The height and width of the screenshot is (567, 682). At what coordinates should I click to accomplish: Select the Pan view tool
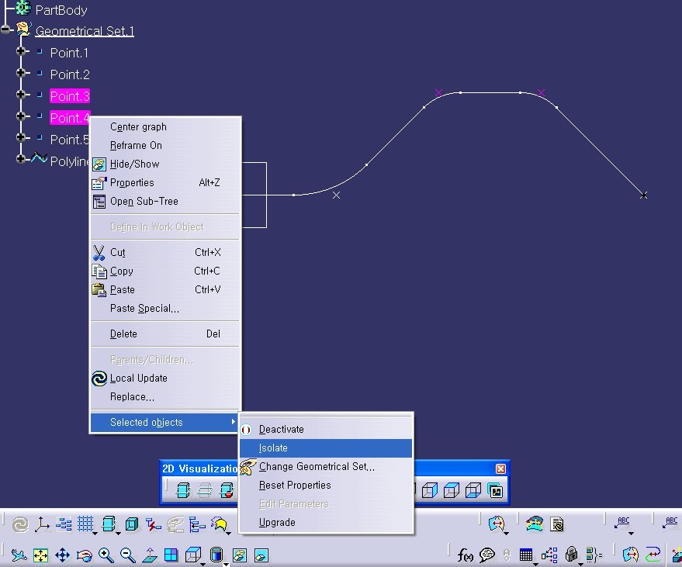tap(62, 555)
